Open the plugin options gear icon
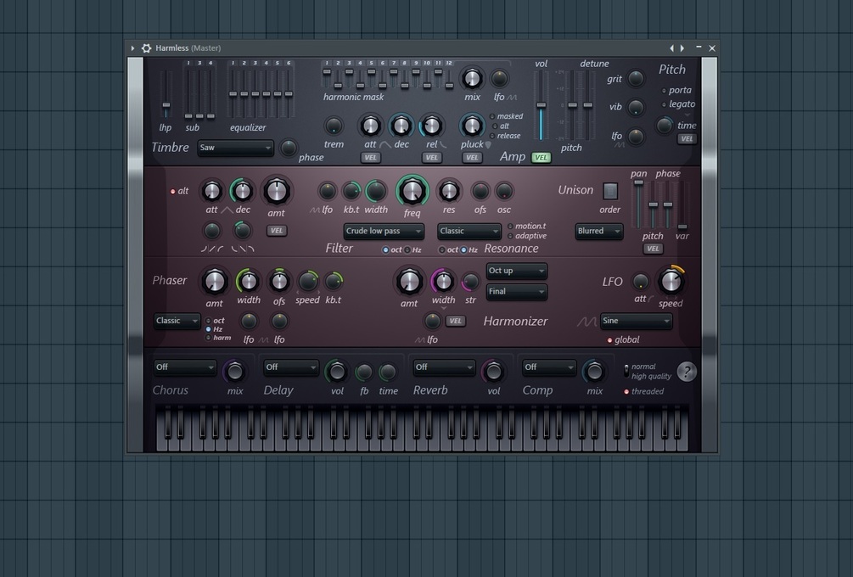This screenshot has height=577, width=853. click(x=146, y=48)
